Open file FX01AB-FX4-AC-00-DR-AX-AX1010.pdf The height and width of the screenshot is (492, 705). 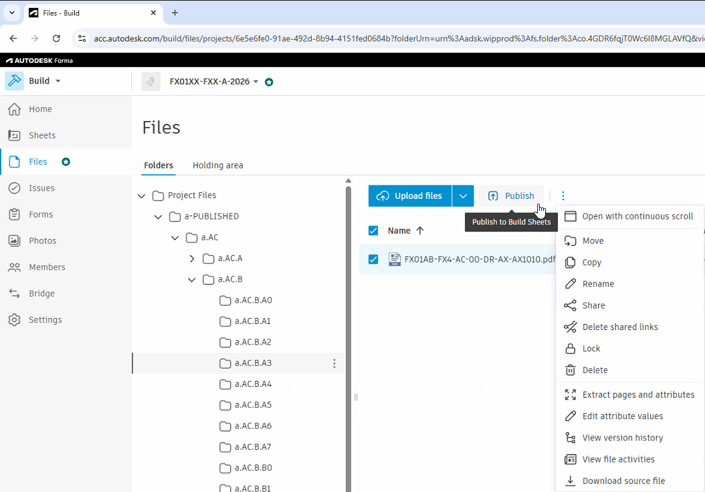click(x=480, y=259)
